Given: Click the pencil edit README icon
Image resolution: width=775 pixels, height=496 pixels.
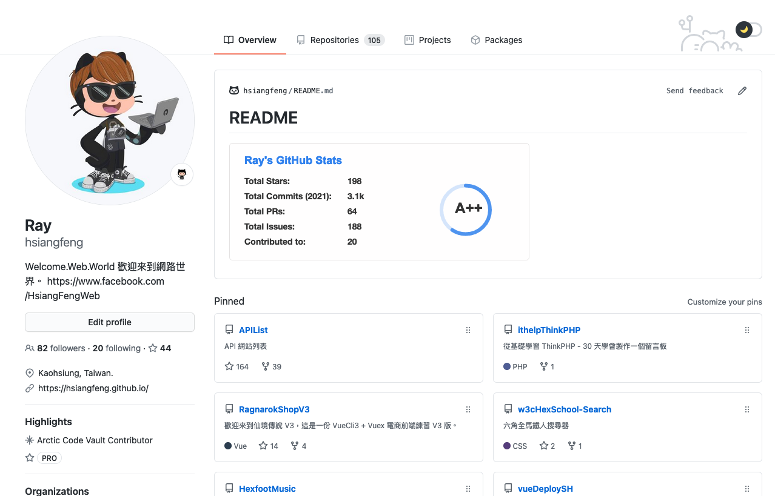Looking at the screenshot, I should (x=742, y=91).
